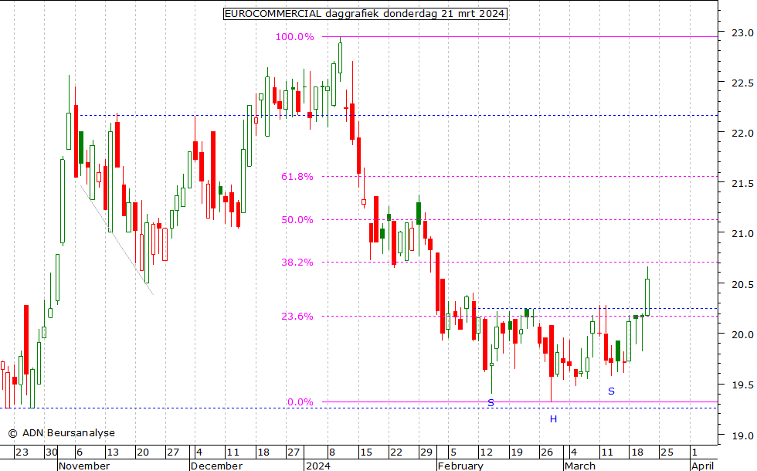The width and height of the screenshot is (757, 471).
Task: Click the 2024 year label
Action: 318,466
